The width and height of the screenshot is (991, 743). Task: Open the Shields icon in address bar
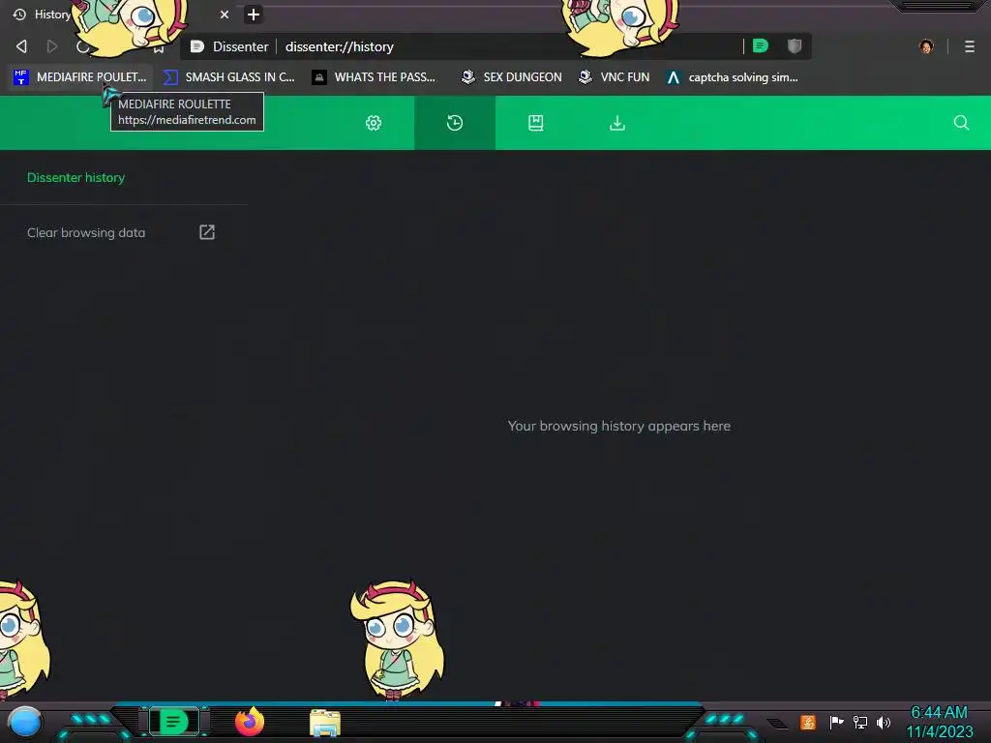(795, 46)
